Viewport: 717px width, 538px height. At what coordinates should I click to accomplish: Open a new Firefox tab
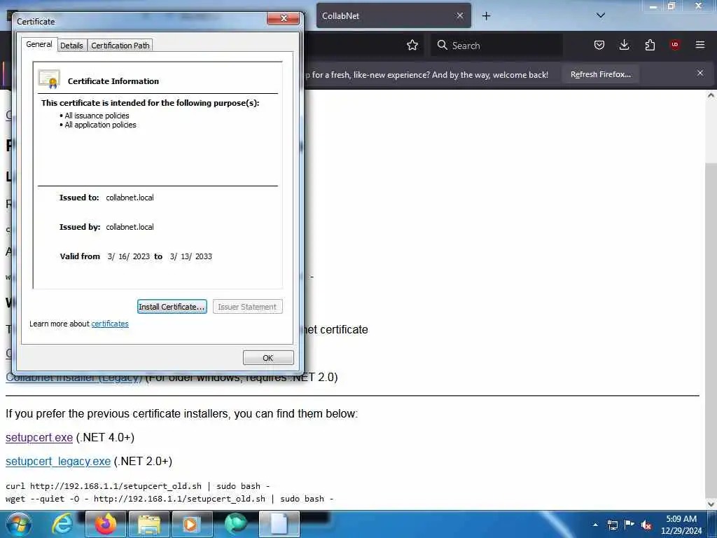[486, 16]
